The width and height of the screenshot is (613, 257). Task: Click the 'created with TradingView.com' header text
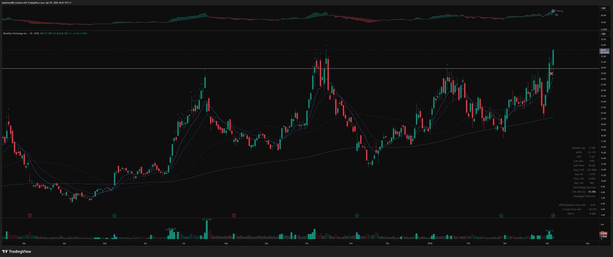30,3
